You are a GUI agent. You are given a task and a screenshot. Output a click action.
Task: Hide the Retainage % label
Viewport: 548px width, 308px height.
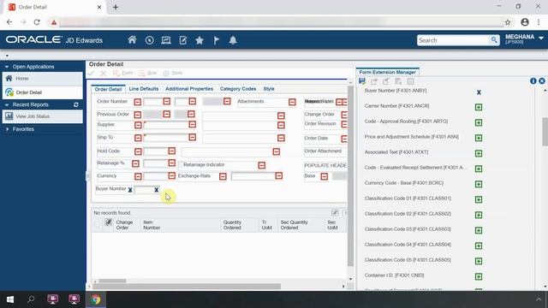point(135,163)
